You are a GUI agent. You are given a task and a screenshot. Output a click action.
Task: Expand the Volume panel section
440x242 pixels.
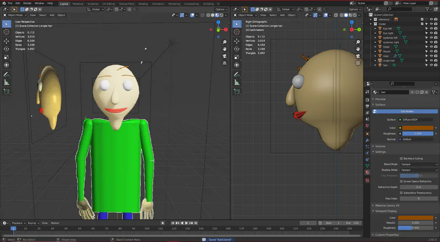click(x=380, y=146)
